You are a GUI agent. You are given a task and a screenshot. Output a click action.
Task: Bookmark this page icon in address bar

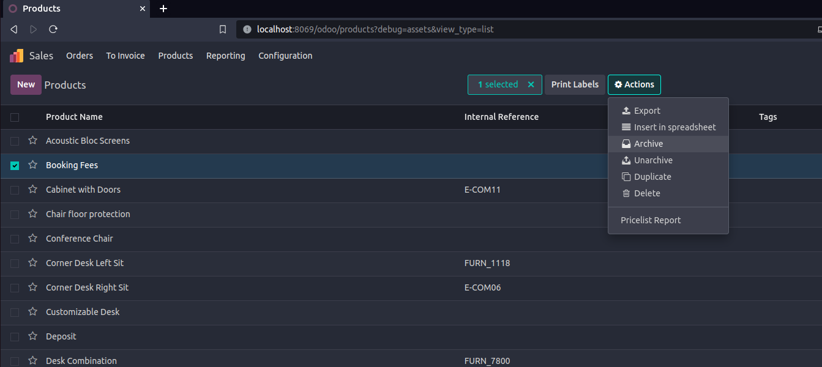[x=223, y=29]
